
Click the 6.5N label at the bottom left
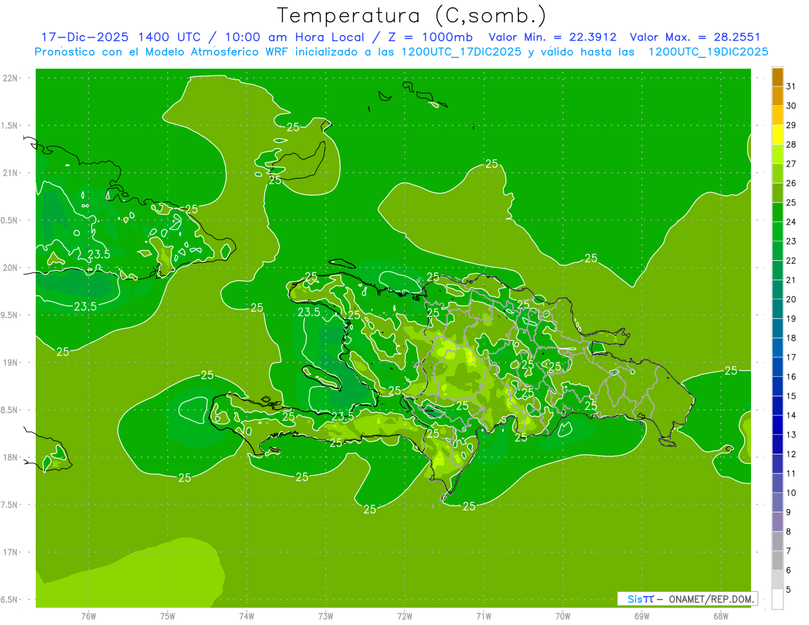[10, 599]
